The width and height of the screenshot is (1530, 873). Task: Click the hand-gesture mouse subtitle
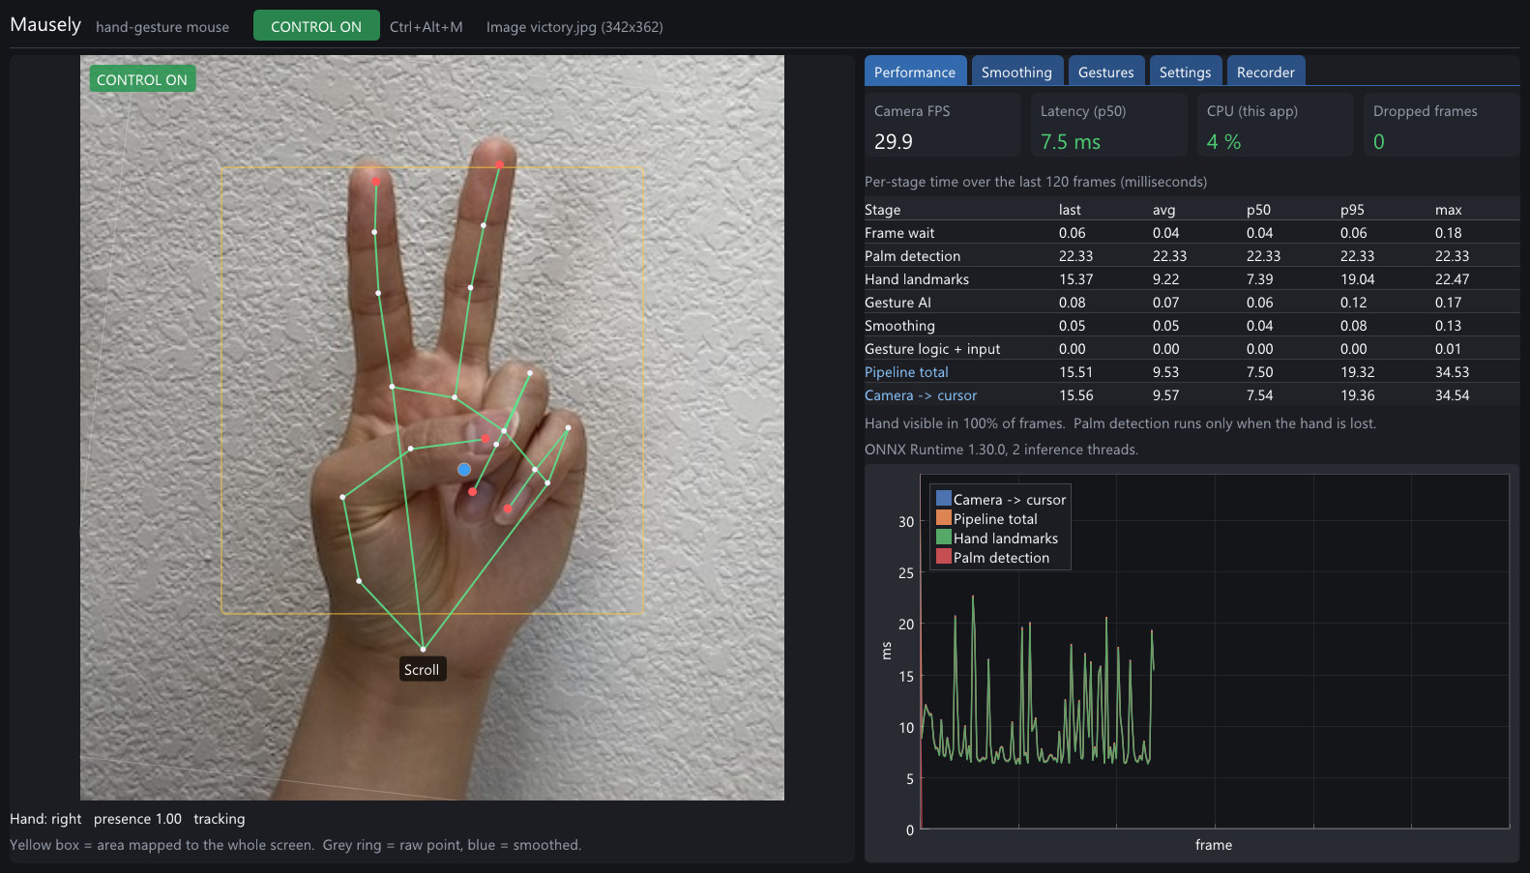[162, 27]
